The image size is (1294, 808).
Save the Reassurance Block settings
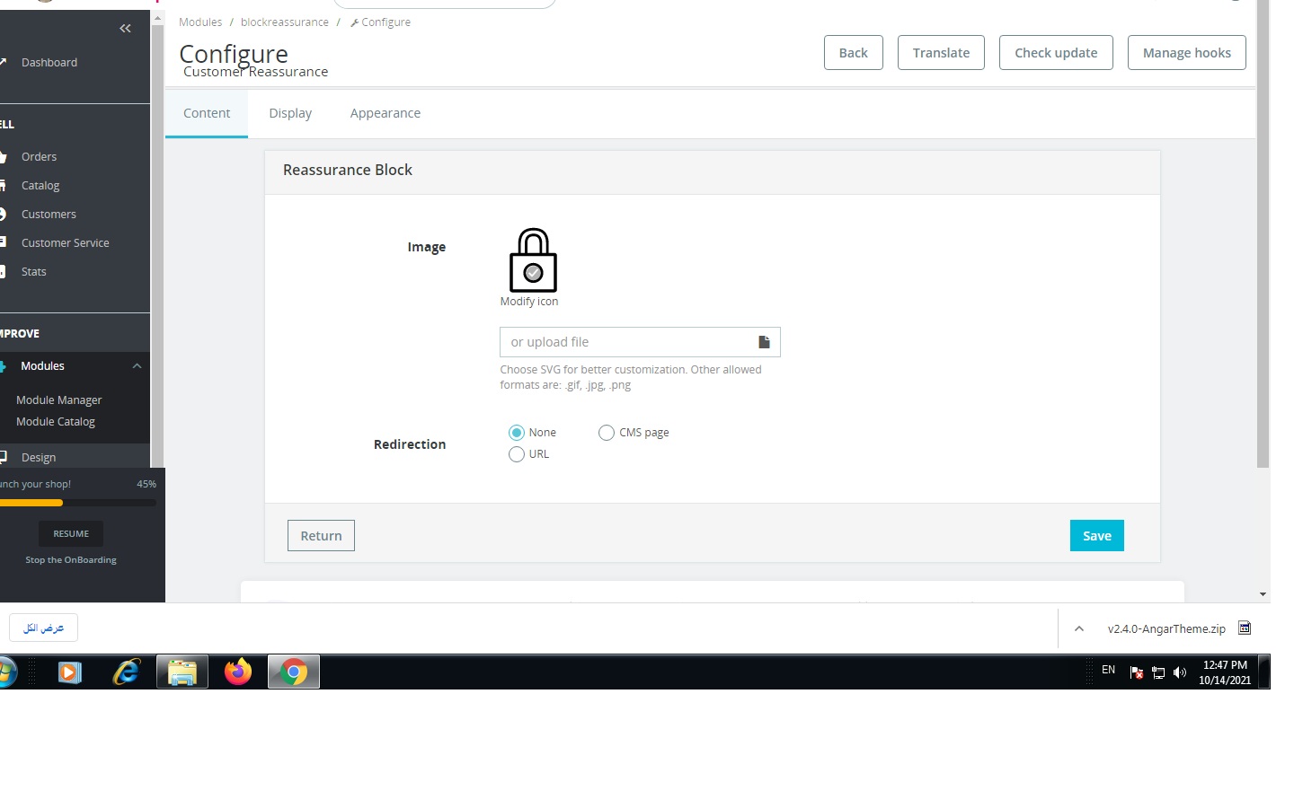[x=1096, y=535]
